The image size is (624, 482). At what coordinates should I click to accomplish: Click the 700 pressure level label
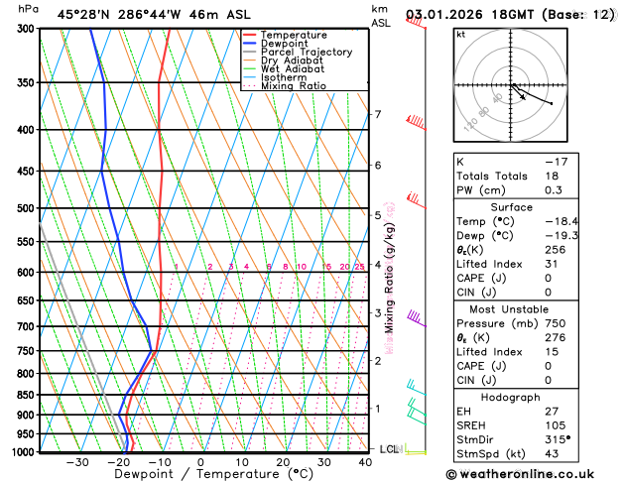pos(28,326)
